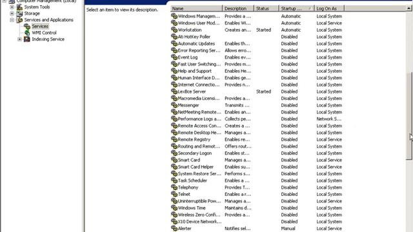Select the Remote Access Connection service name
This screenshot has width=413, height=232.
199,126
